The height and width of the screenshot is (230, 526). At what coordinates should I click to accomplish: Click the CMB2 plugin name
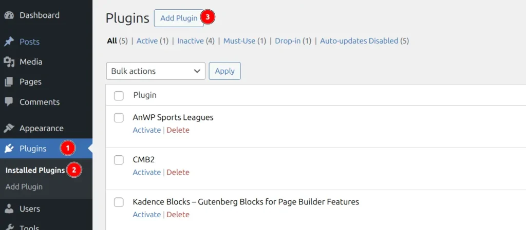144,160
